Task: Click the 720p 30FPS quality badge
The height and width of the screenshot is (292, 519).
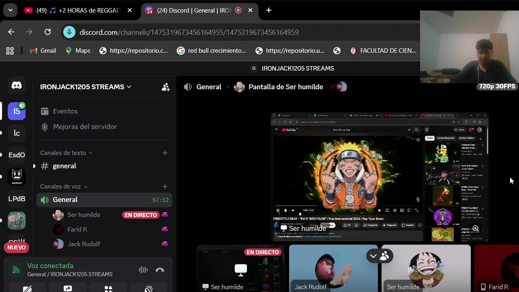Action: pyautogui.click(x=497, y=86)
